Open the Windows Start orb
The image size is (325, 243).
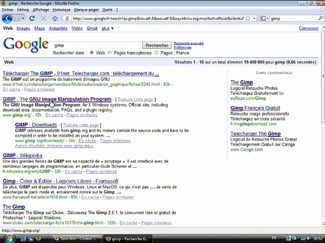(9, 239)
